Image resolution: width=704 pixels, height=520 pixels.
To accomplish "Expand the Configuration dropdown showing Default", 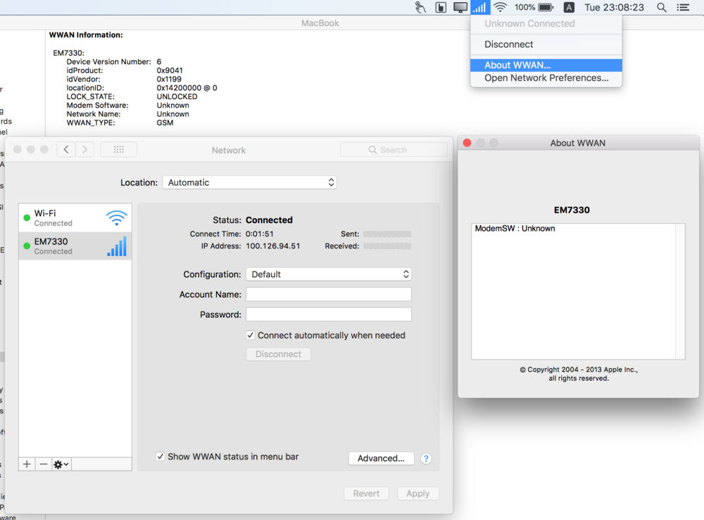I will pyautogui.click(x=328, y=274).
